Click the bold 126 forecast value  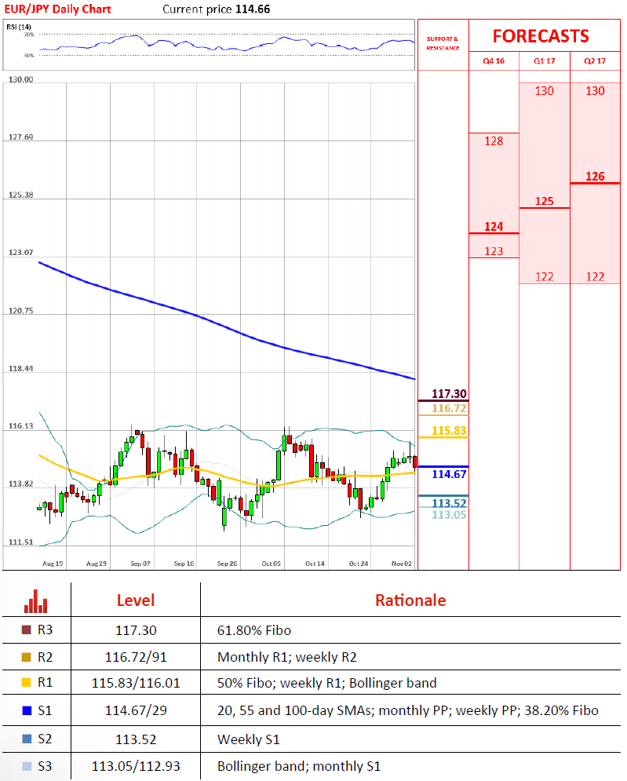(595, 177)
